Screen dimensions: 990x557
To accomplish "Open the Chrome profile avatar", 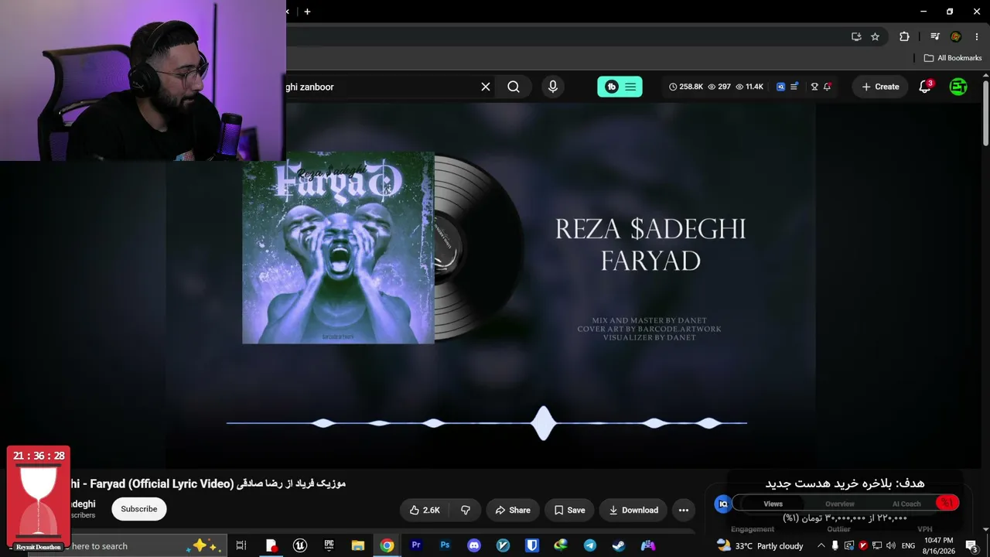I will [956, 36].
